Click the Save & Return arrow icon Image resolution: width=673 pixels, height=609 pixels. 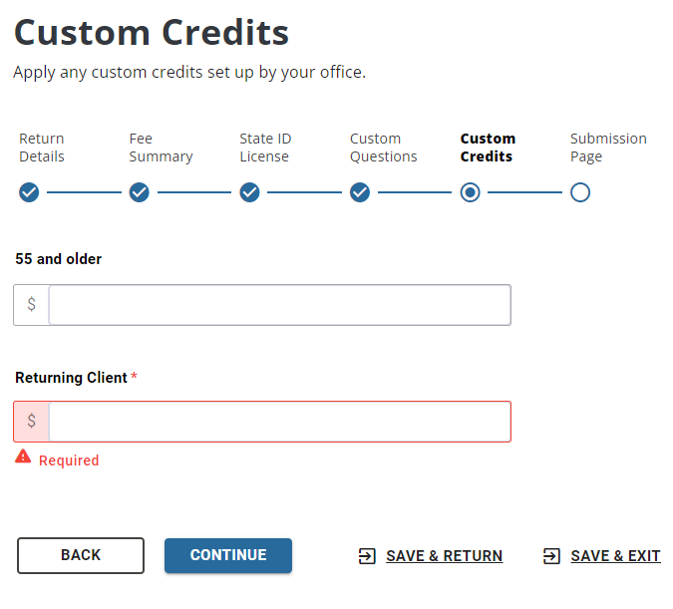click(367, 556)
